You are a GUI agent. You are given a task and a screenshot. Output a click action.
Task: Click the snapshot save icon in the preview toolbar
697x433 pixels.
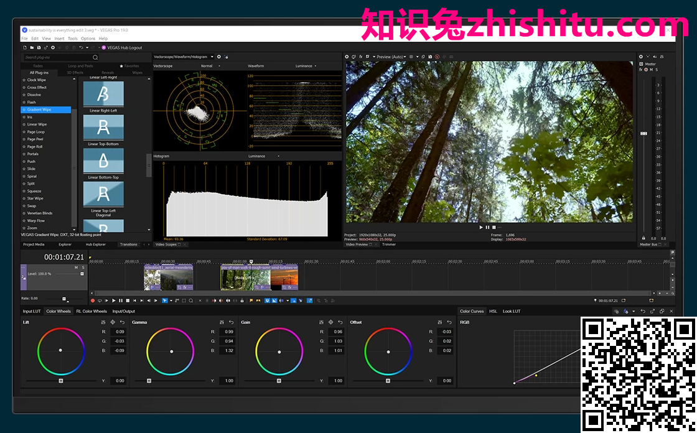click(430, 57)
